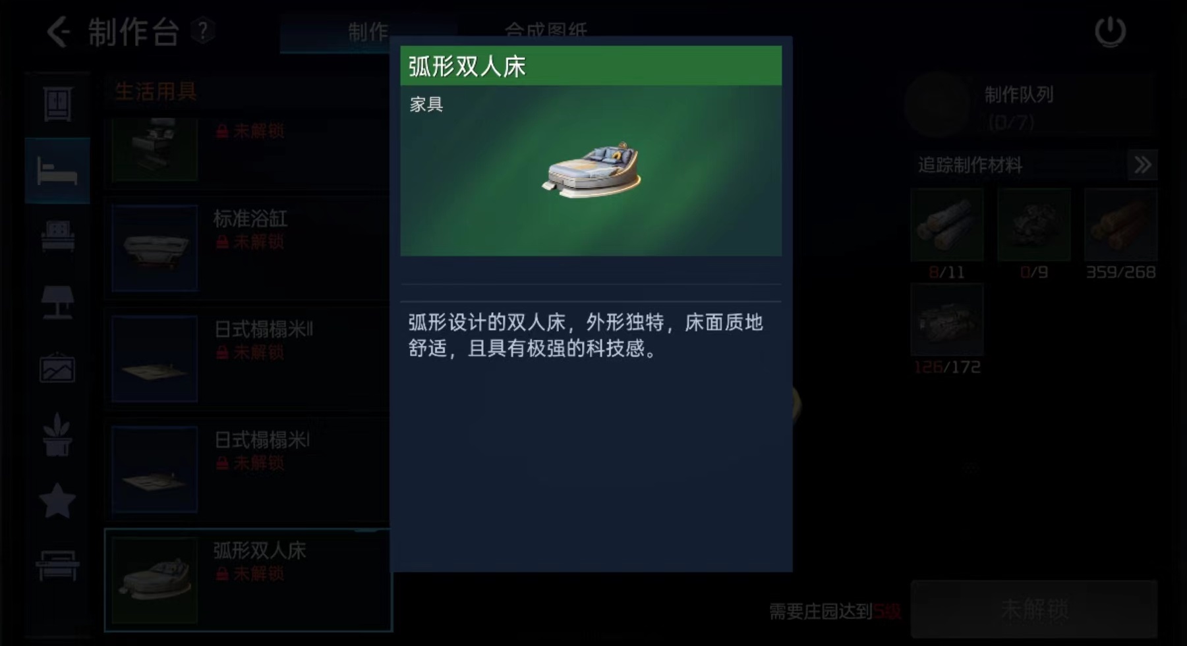Image resolution: width=1187 pixels, height=646 pixels.
Task: Select the sofa category icon in sidebar
Action: click(x=57, y=236)
